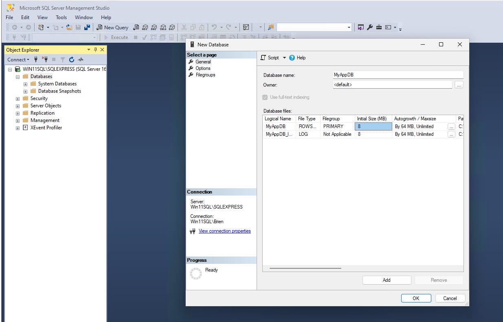Click the XMLA Query toolbar icon
Image resolution: width=503 pixels, height=322 pixels.
pyautogui.click(x=163, y=27)
